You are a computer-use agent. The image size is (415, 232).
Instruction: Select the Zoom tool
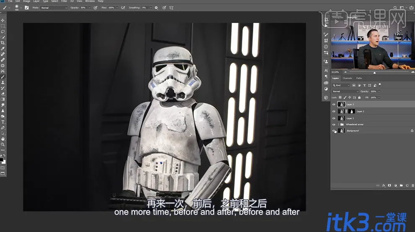(x=3, y=144)
